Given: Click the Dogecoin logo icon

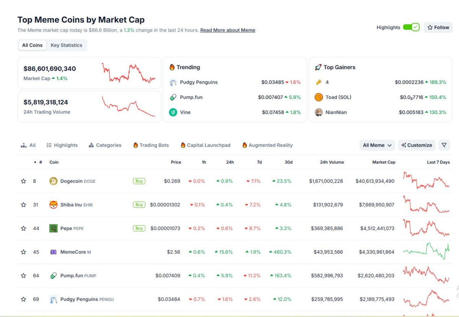Looking at the screenshot, I should coord(54,181).
